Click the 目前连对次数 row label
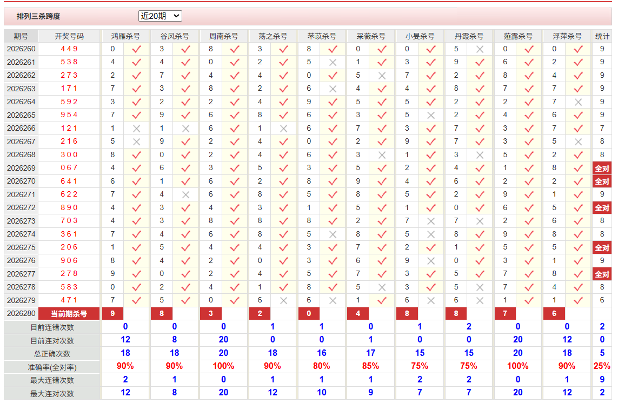 [52, 341]
